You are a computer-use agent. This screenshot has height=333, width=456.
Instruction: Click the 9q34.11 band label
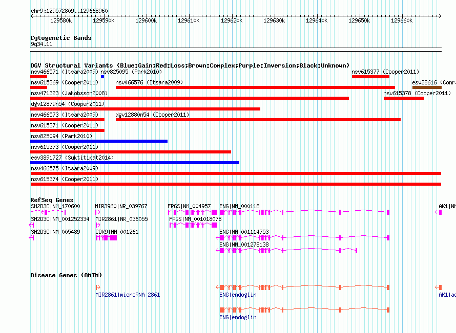click(42, 44)
